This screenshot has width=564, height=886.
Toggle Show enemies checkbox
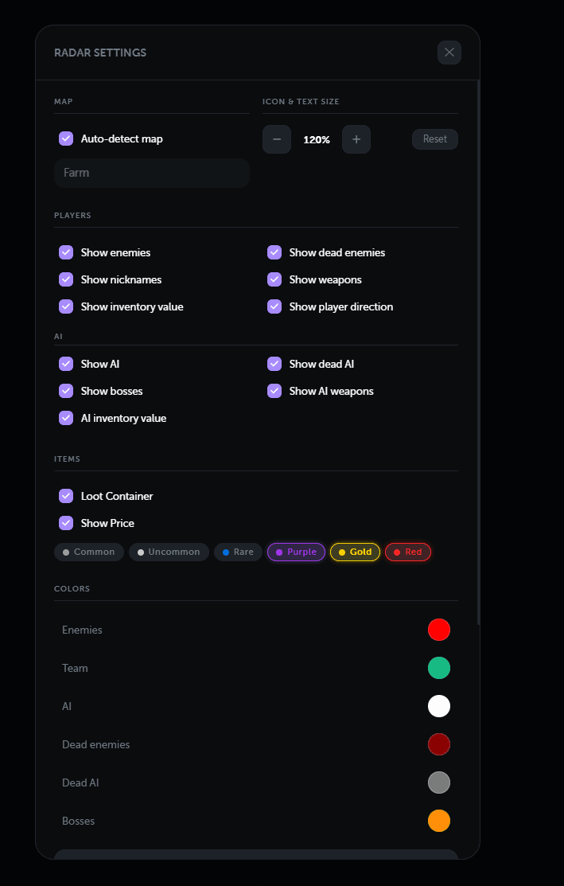click(x=66, y=252)
